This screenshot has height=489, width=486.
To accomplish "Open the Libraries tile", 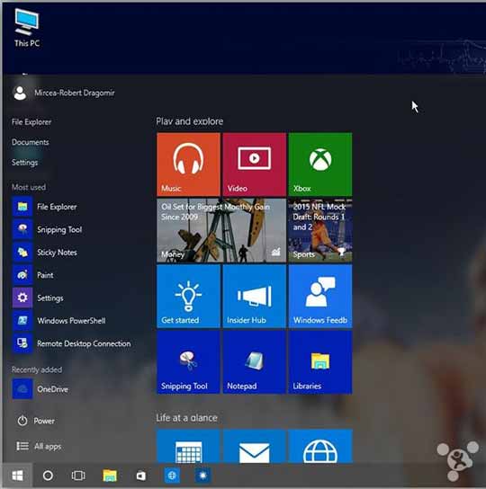I will tap(320, 362).
